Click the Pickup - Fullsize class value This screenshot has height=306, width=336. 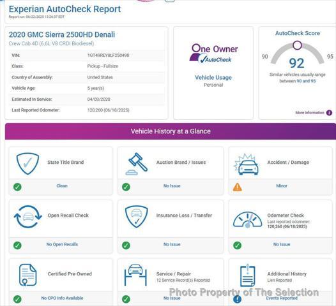click(103, 66)
